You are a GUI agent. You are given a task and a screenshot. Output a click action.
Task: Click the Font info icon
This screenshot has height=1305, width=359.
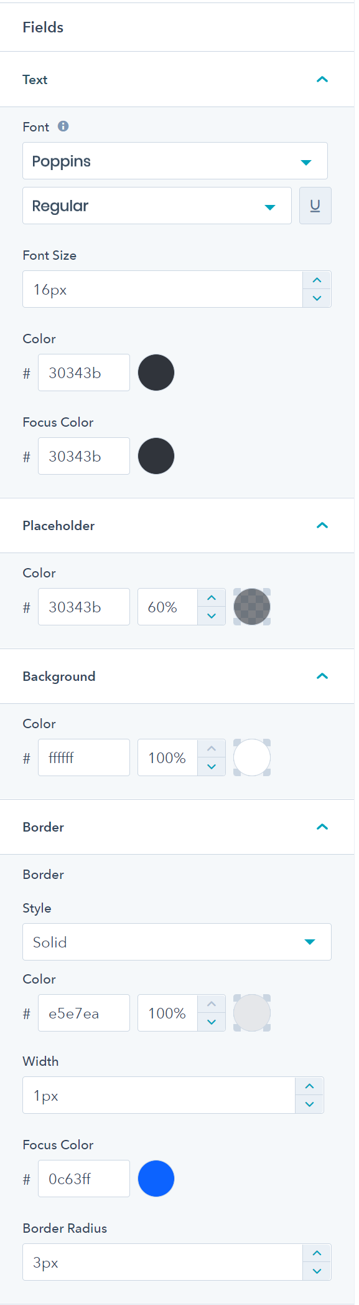[x=64, y=126]
